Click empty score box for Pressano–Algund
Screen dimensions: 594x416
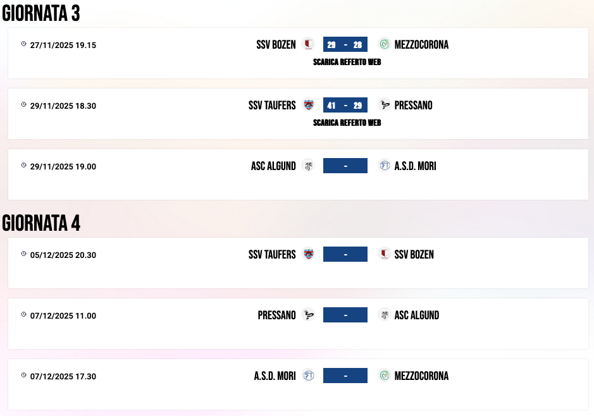[345, 315]
